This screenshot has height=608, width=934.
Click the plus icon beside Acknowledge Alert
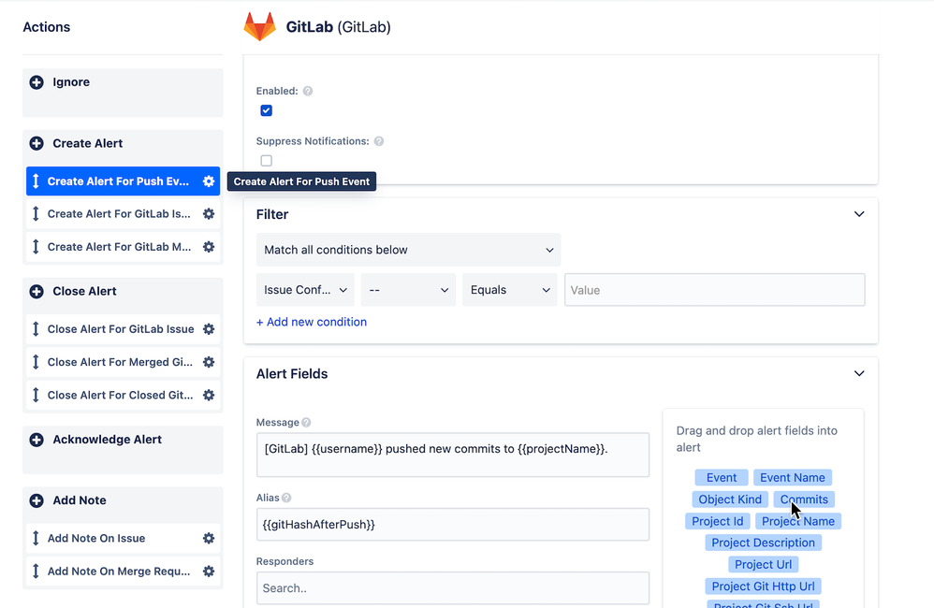click(x=36, y=440)
